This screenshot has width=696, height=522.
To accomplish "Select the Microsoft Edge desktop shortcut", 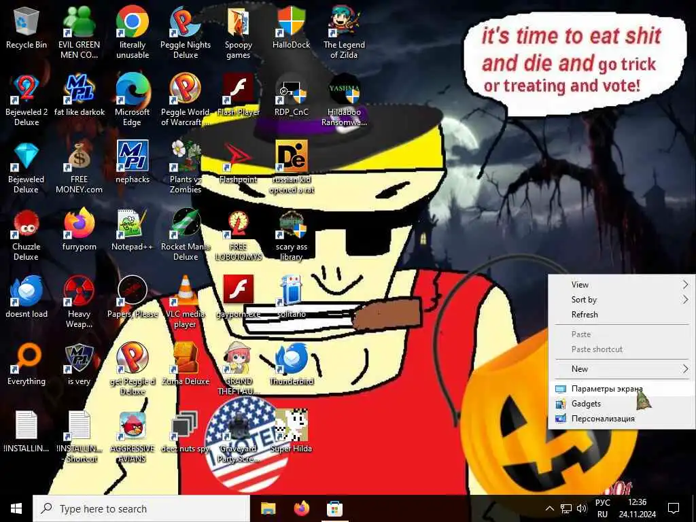I will (133, 90).
